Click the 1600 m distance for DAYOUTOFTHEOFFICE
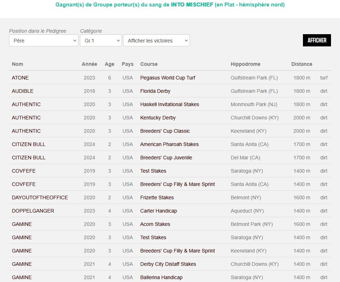Image resolution: width=340 pixels, height=282 pixels. (x=302, y=197)
